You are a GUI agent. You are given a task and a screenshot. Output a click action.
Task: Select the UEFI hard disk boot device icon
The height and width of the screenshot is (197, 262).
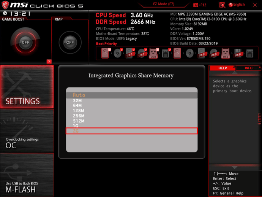point(106,53)
